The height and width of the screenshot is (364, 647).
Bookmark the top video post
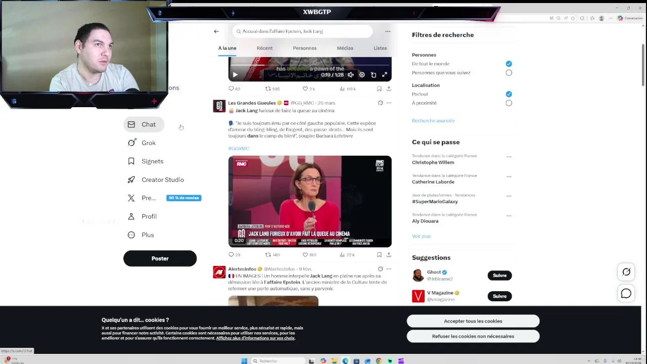pyautogui.click(x=379, y=89)
